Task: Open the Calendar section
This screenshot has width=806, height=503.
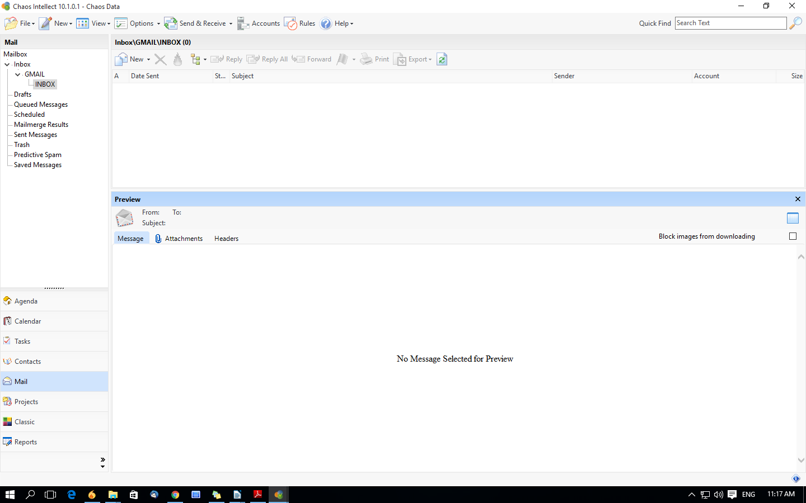Action: tap(54, 321)
